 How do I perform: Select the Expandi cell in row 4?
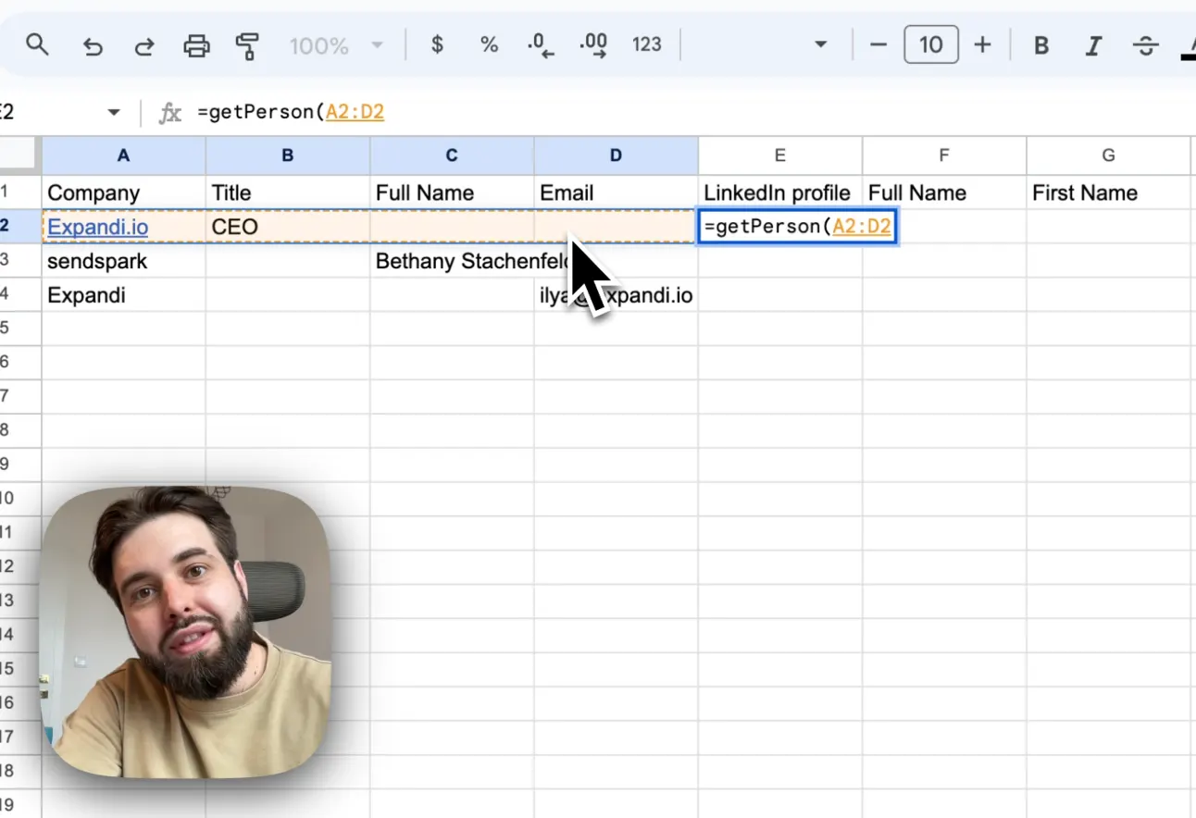point(123,295)
